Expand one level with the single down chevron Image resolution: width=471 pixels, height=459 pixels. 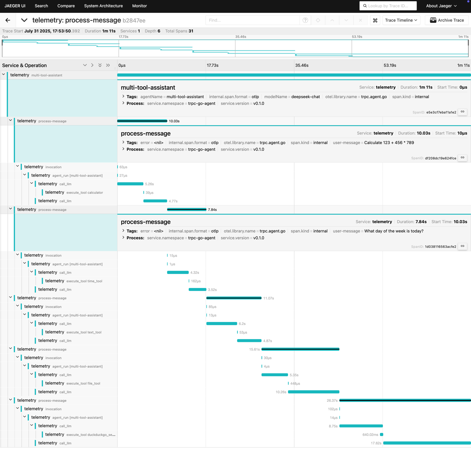pyautogui.click(x=85, y=65)
